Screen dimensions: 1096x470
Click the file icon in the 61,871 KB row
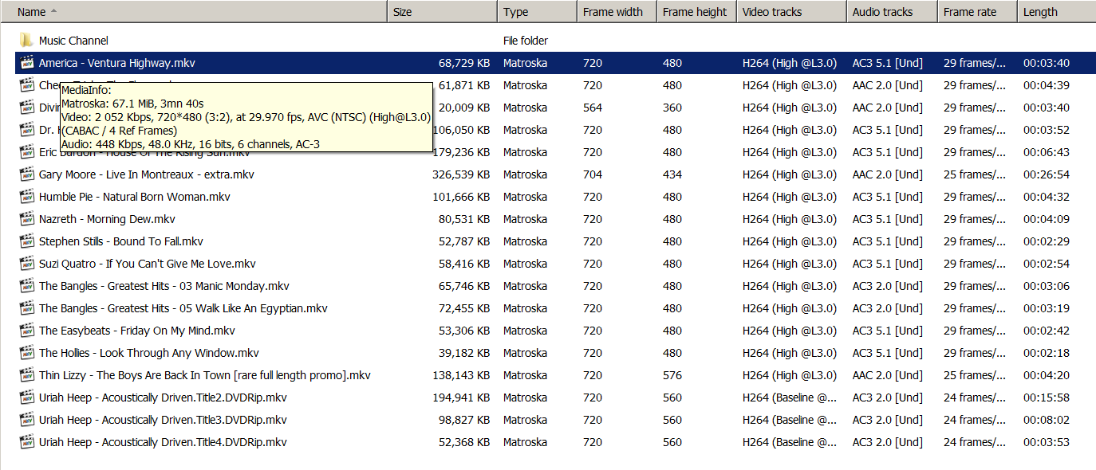(26, 85)
